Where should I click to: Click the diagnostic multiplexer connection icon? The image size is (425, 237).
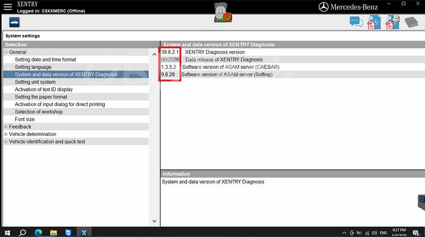[x=223, y=13]
